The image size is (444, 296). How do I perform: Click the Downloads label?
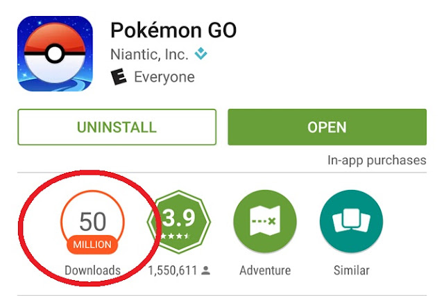[92, 270]
